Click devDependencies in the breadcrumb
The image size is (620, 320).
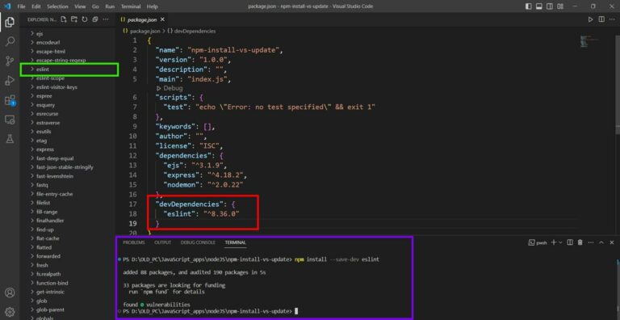click(x=191, y=31)
